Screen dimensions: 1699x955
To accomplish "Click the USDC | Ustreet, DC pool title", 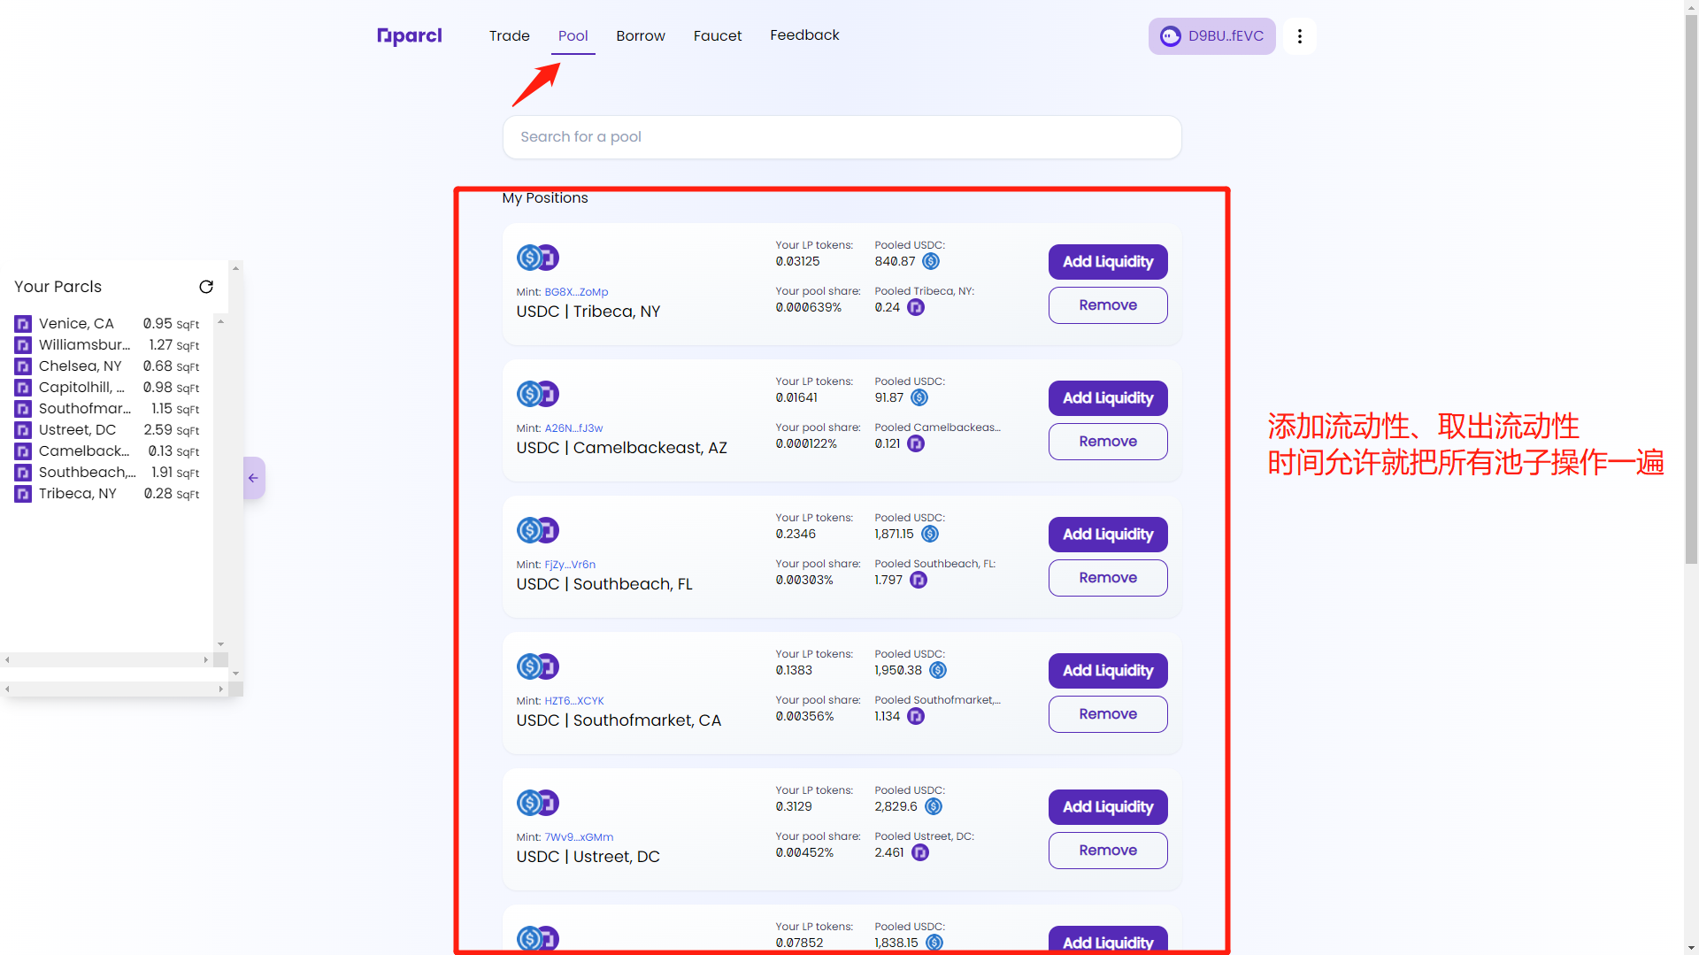I will click(x=588, y=857).
